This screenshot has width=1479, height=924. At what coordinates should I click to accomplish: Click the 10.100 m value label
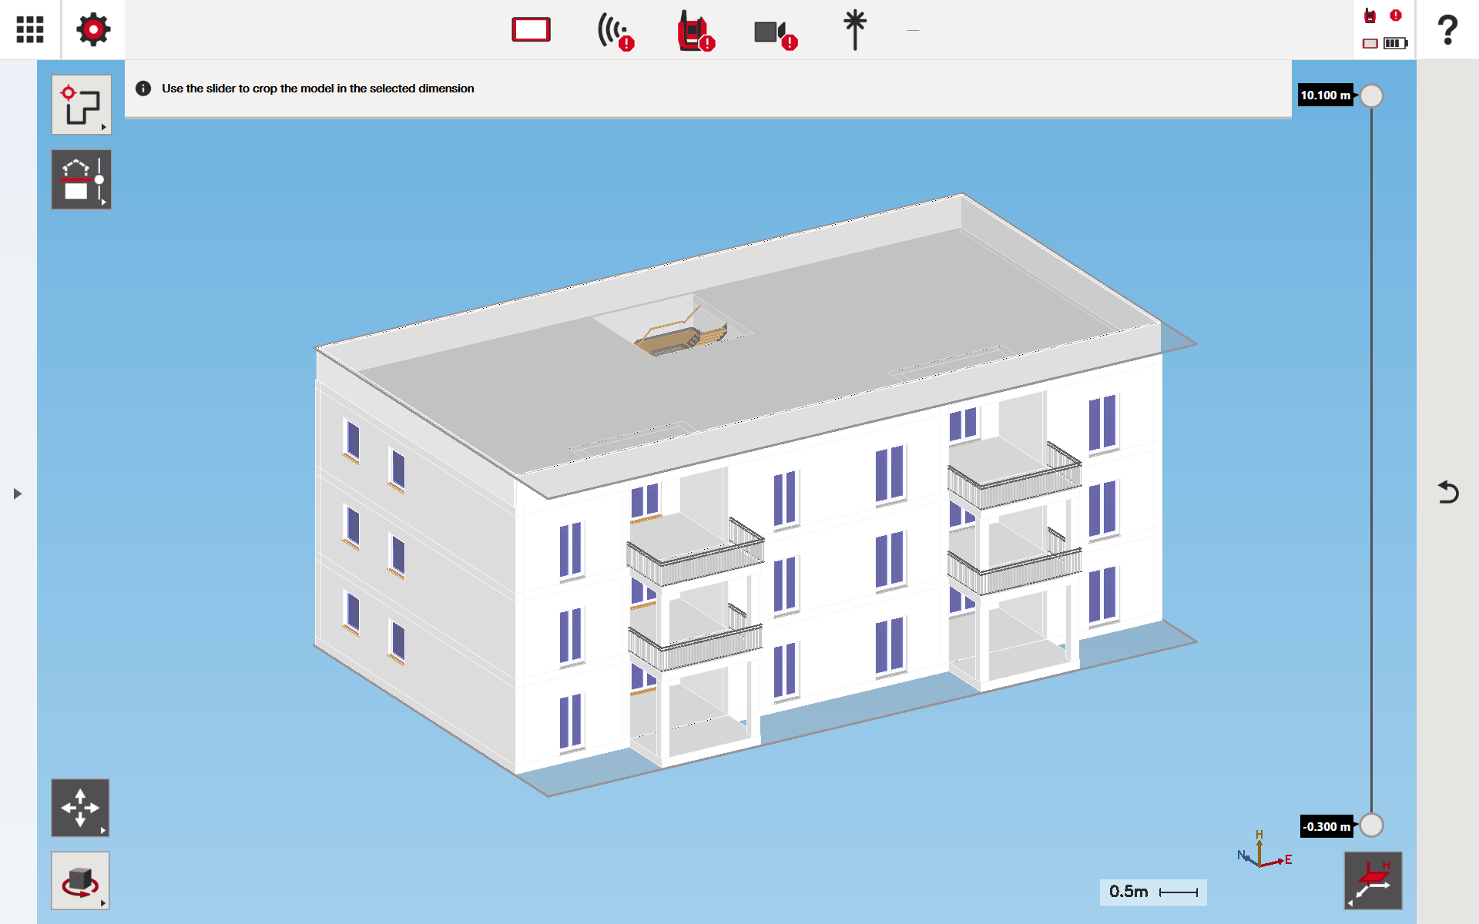coord(1325,95)
